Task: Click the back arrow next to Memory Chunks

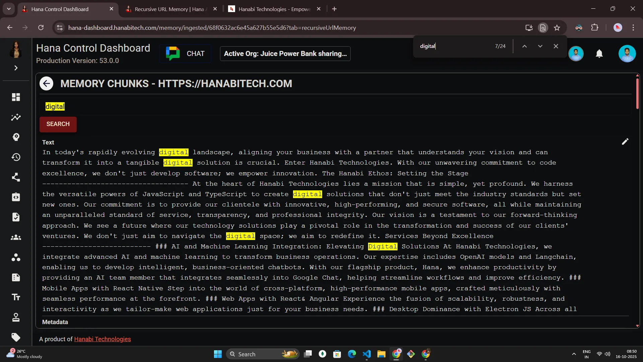Action: pos(47,83)
